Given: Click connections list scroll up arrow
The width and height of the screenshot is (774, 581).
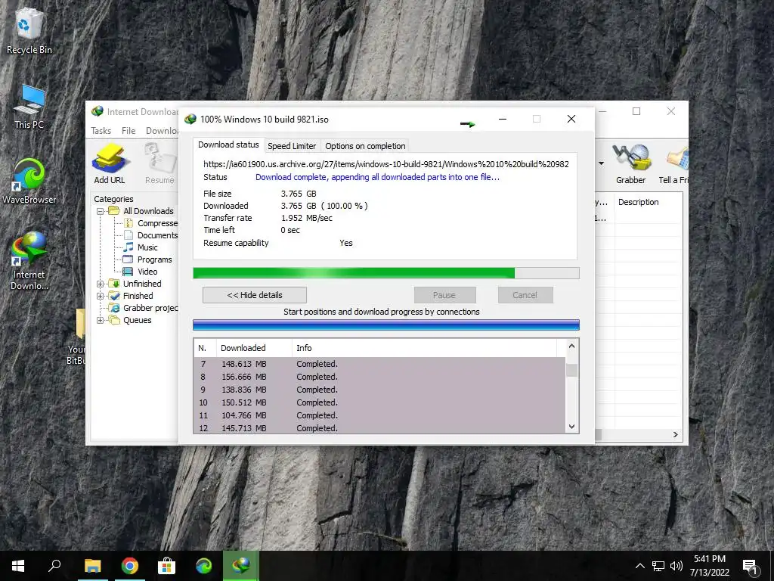Looking at the screenshot, I should (571, 346).
